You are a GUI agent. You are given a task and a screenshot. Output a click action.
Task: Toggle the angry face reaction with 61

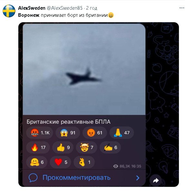pyautogui.click(x=94, y=133)
